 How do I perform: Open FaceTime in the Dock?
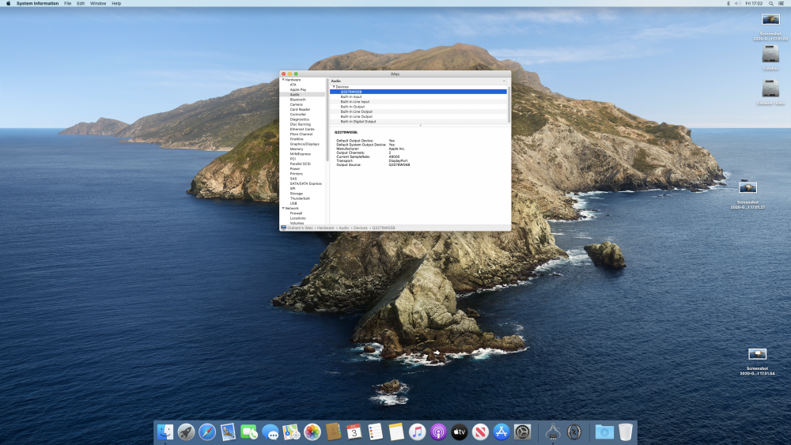click(249, 432)
